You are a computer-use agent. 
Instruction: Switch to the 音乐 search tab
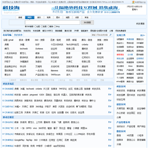[x=39, y=18]
